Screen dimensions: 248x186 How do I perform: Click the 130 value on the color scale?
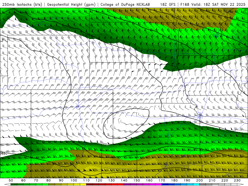click(112, 180)
